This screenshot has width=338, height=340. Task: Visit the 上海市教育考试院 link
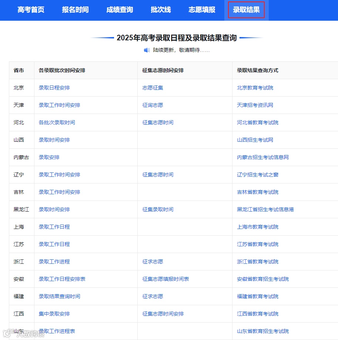click(x=258, y=227)
